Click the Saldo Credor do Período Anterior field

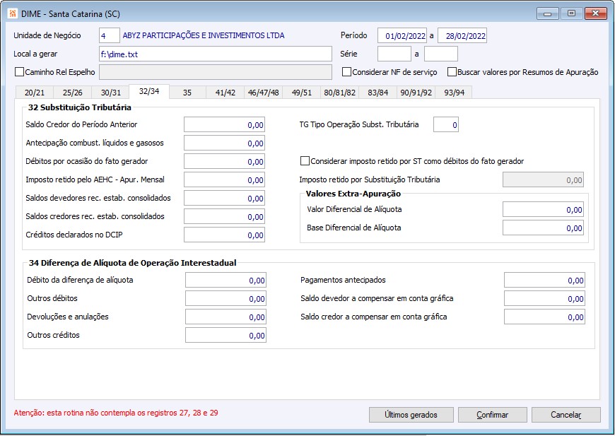point(224,124)
